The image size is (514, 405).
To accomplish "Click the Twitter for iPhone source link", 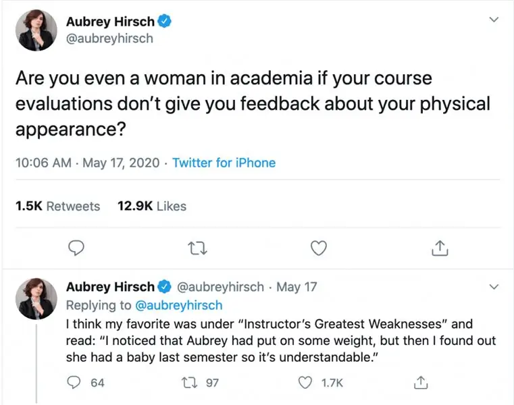I will tap(224, 163).
